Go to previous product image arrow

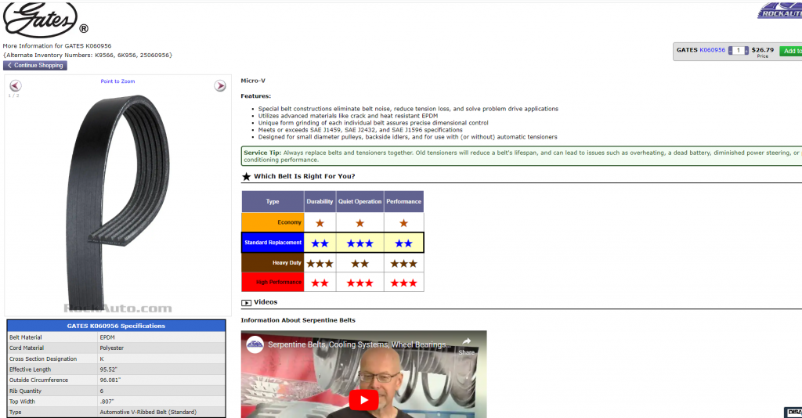point(16,86)
